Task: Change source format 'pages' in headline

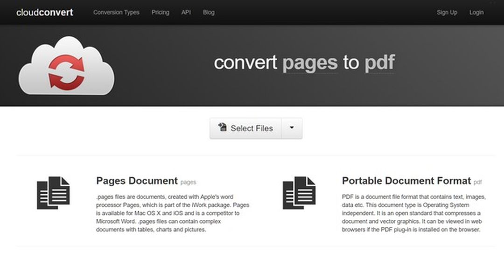Action: 310,62
